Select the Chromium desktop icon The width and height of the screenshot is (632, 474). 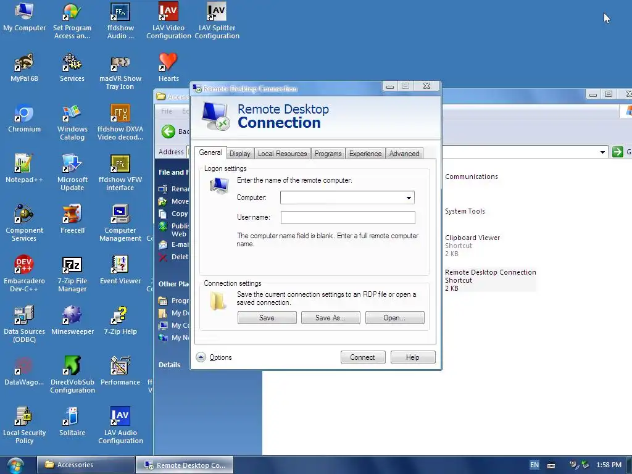pos(24,118)
